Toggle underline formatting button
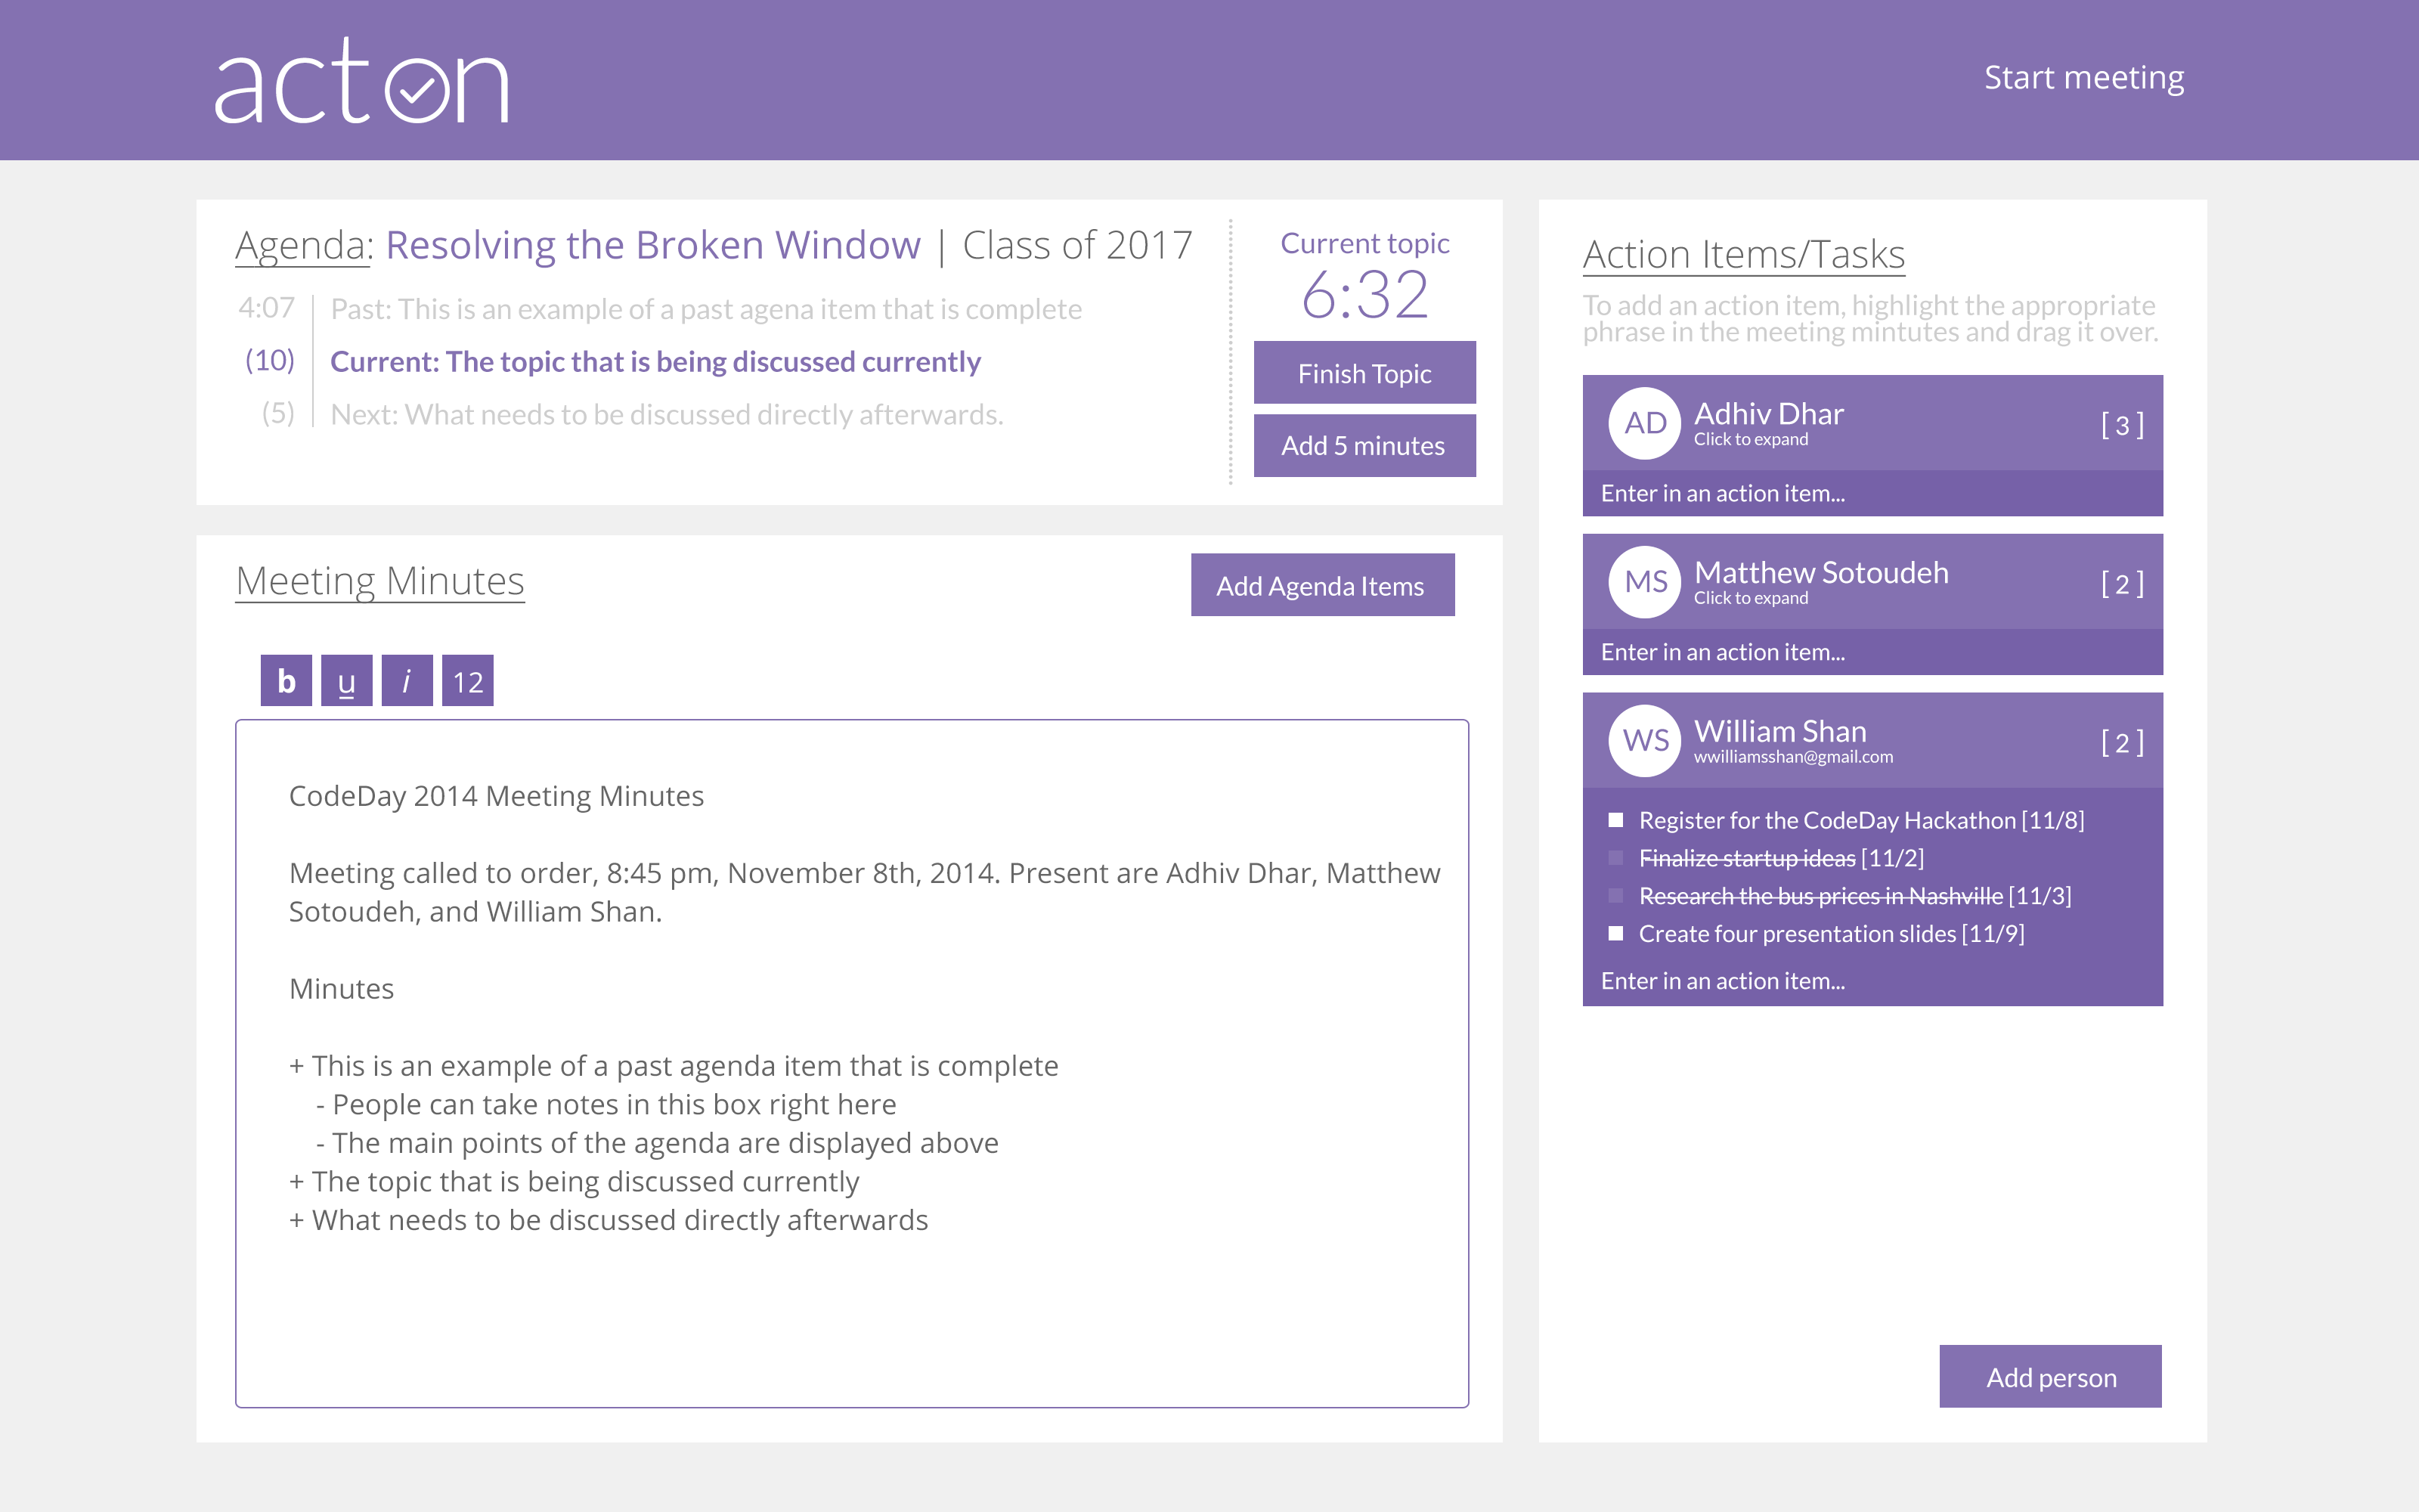The image size is (2419, 1512). point(347,681)
